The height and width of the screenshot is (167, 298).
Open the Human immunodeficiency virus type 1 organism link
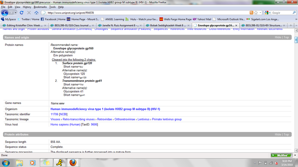point(105,109)
